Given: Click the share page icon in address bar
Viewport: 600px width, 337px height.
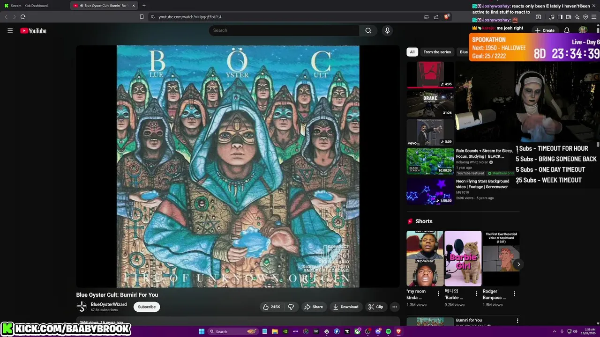Looking at the screenshot, I should (x=436, y=17).
